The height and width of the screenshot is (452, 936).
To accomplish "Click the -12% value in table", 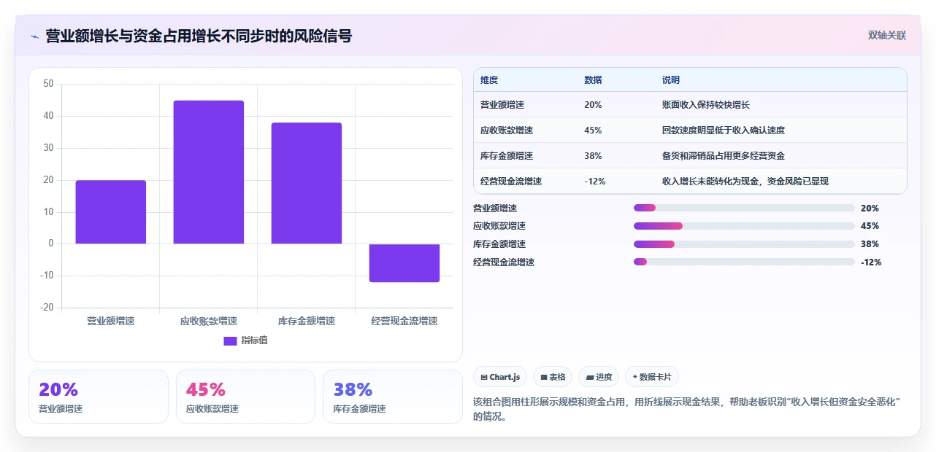I will (595, 182).
